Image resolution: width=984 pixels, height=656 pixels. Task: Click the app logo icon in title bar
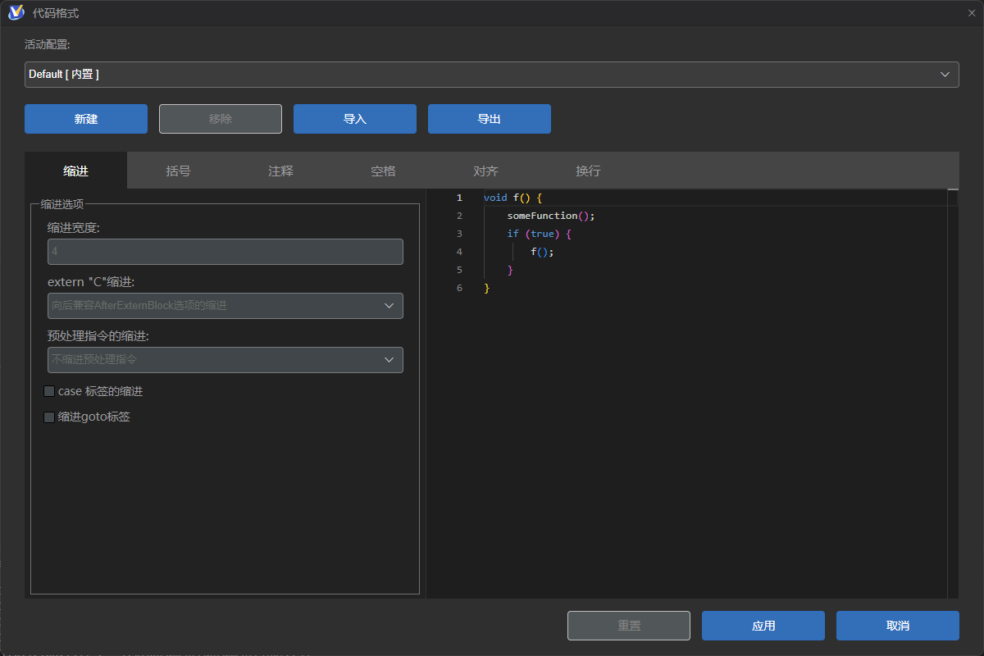pyautogui.click(x=16, y=13)
